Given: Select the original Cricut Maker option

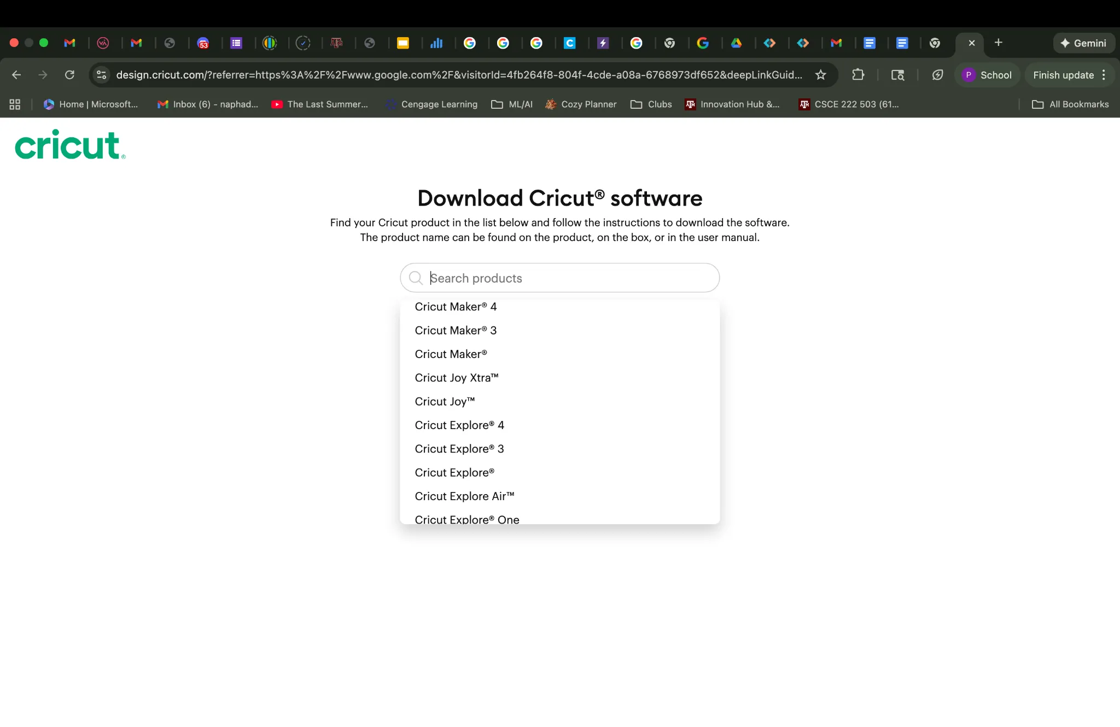Looking at the screenshot, I should point(559,354).
